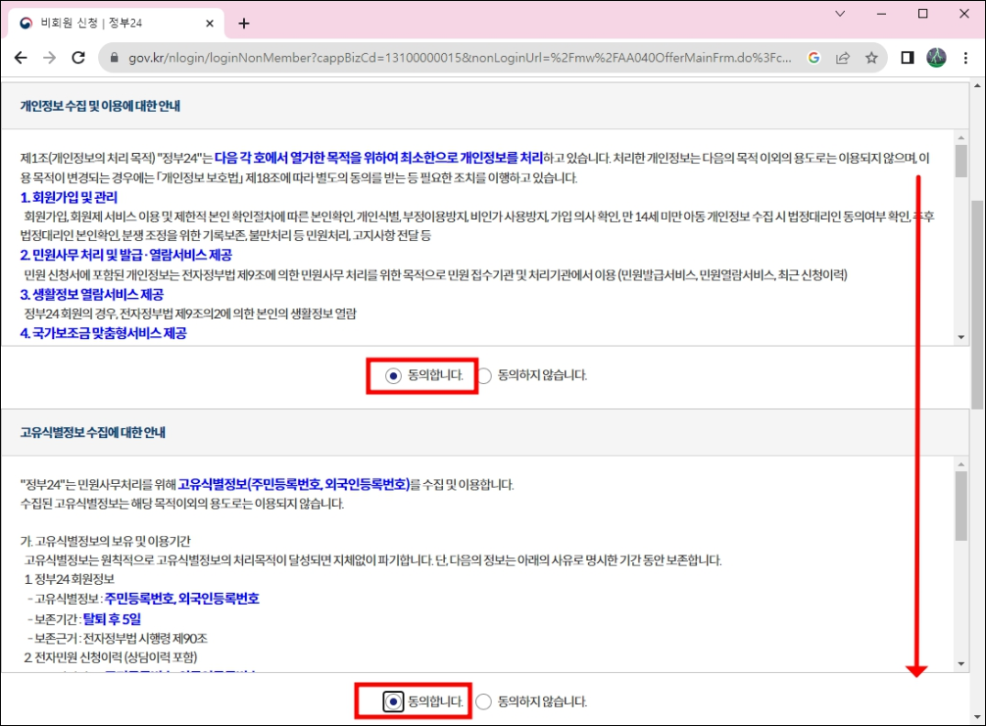986x726 pixels.
Task: Maximize the Chrome window
Action: [x=923, y=13]
